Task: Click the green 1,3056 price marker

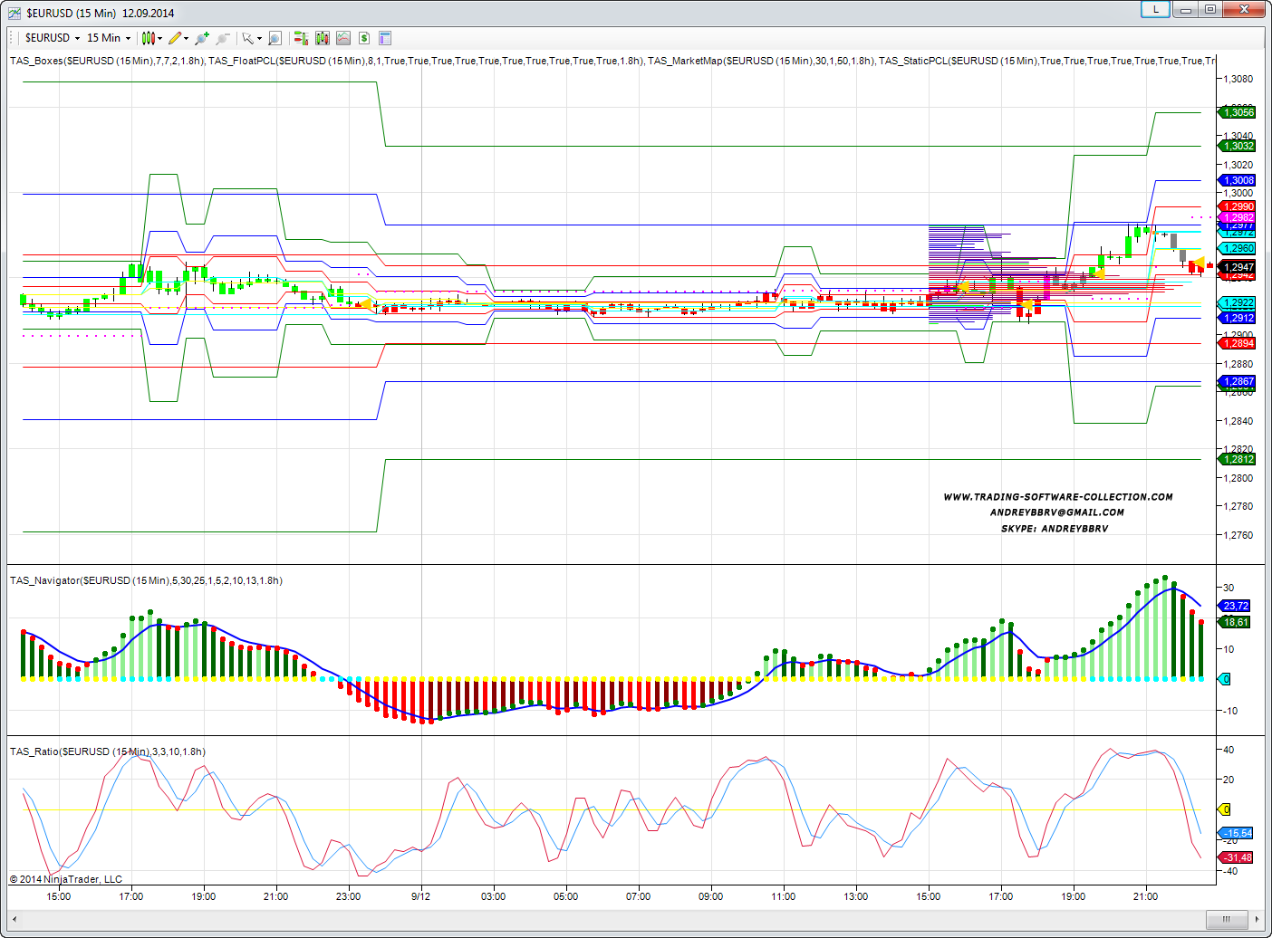Action: pos(1238,112)
